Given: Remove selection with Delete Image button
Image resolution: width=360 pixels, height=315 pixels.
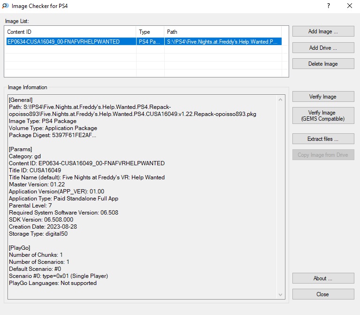Looking at the screenshot, I should [323, 64].
